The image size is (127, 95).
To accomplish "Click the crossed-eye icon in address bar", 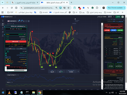I will (x=65, y=8).
